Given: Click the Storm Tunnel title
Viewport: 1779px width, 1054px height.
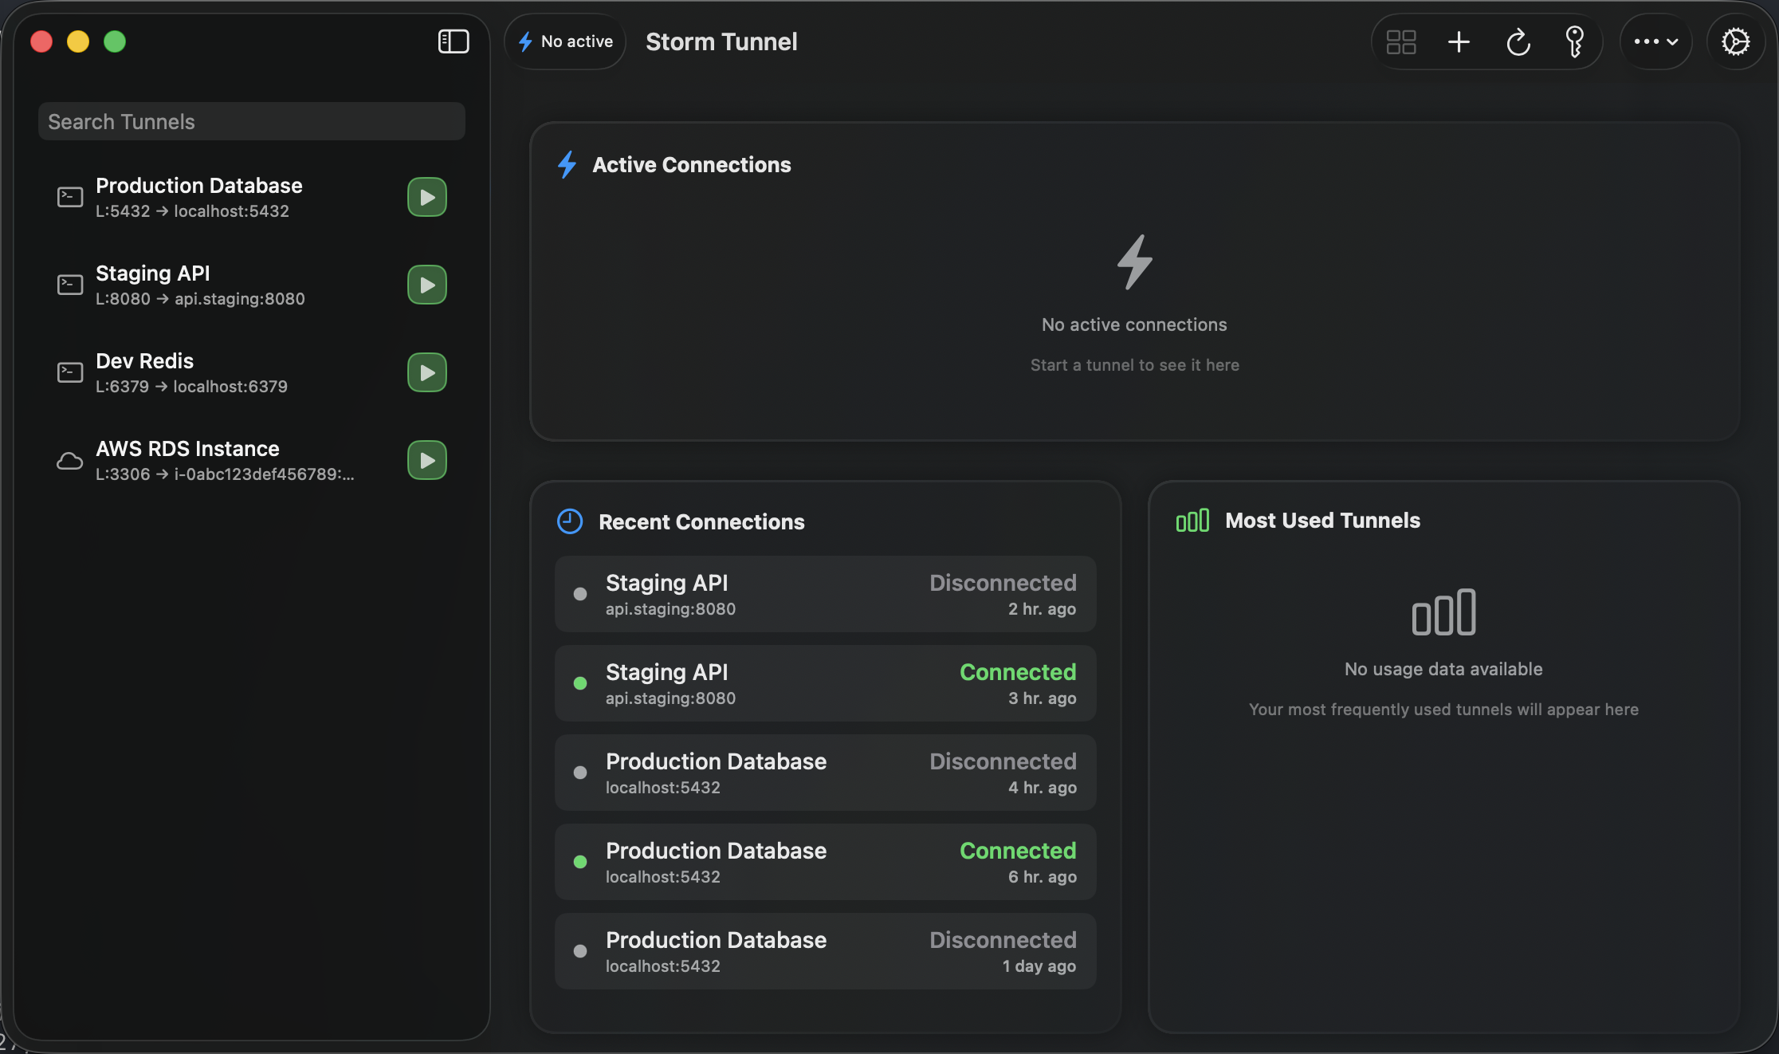Looking at the screenshot, I should pyautogui.click(x=721, y=41).
